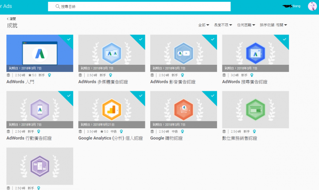The image size is (319, 190).
Task: Open the AdWords 行動廣告認證 badge thumbnail
Action: [x=40, y=109]
